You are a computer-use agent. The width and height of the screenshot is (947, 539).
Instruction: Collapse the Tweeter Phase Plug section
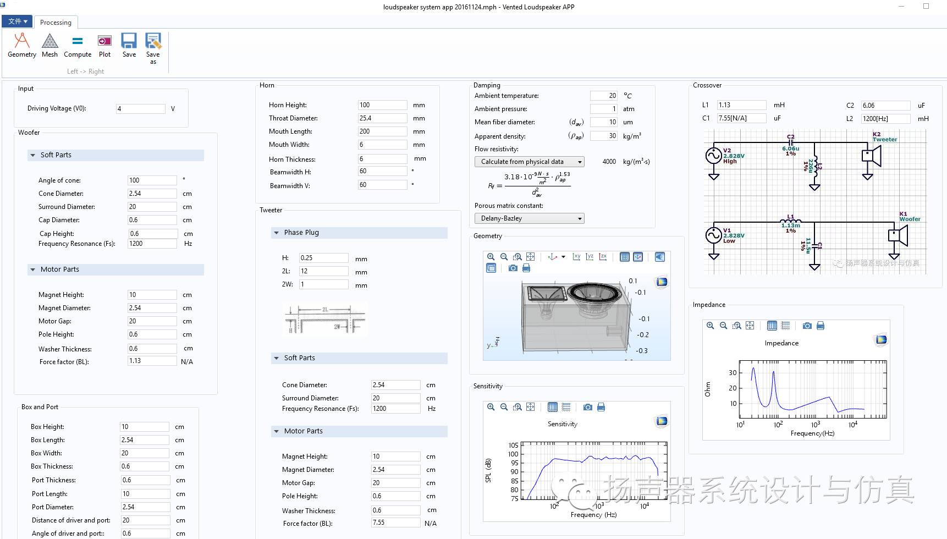[x=276, y=233]
